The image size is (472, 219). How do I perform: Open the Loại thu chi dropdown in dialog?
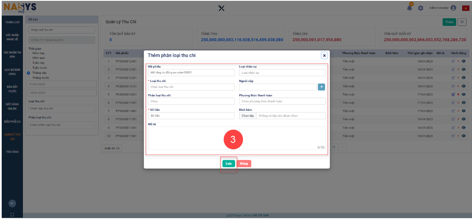point(191,87)
